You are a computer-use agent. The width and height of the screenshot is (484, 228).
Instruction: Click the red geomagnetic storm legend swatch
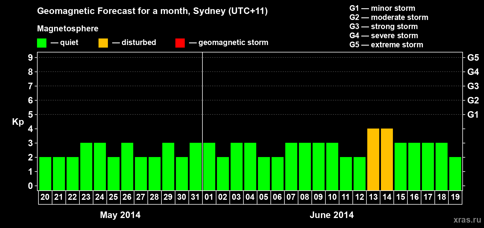[x=180, y=43]
